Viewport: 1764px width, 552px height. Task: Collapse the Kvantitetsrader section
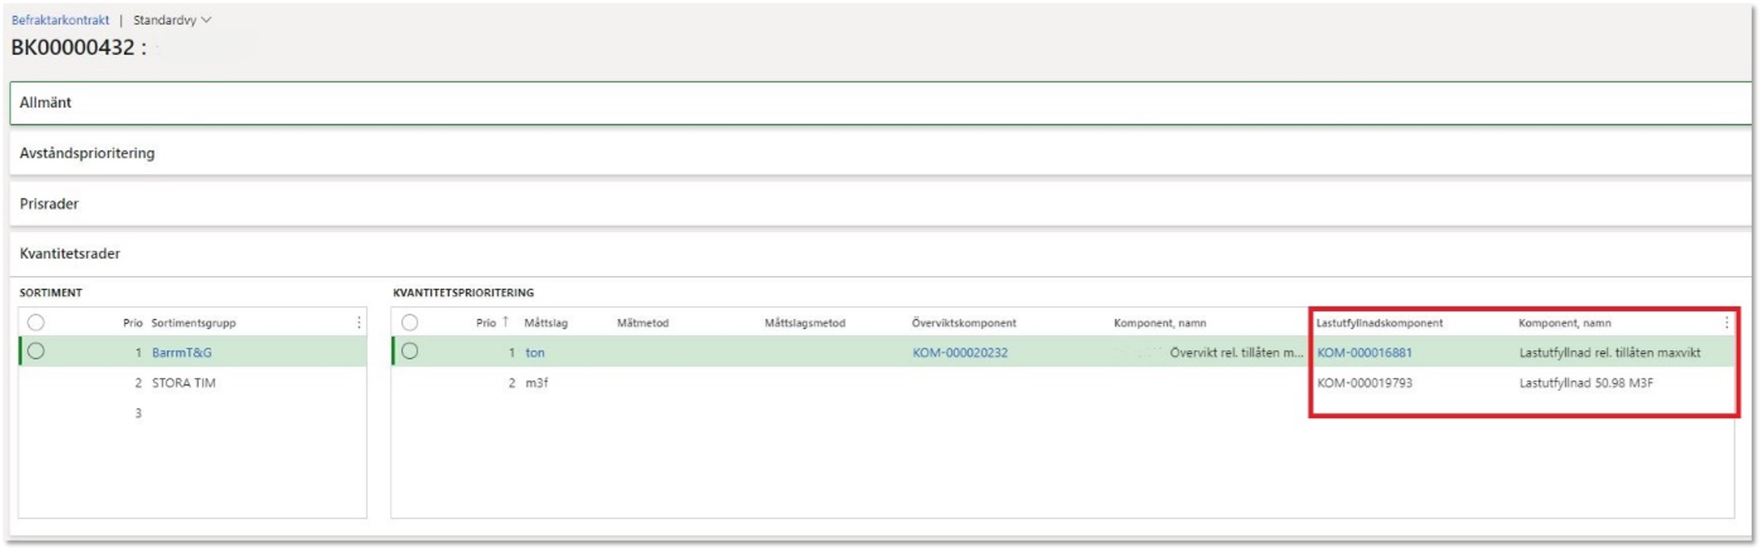[881, 254]
